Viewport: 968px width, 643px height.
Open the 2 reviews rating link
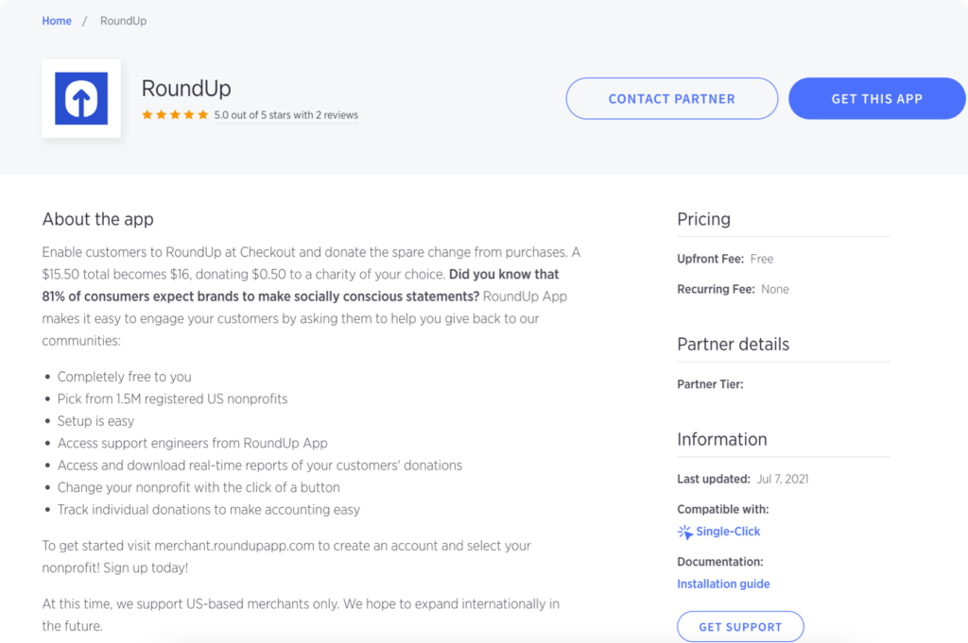point(285,115)
